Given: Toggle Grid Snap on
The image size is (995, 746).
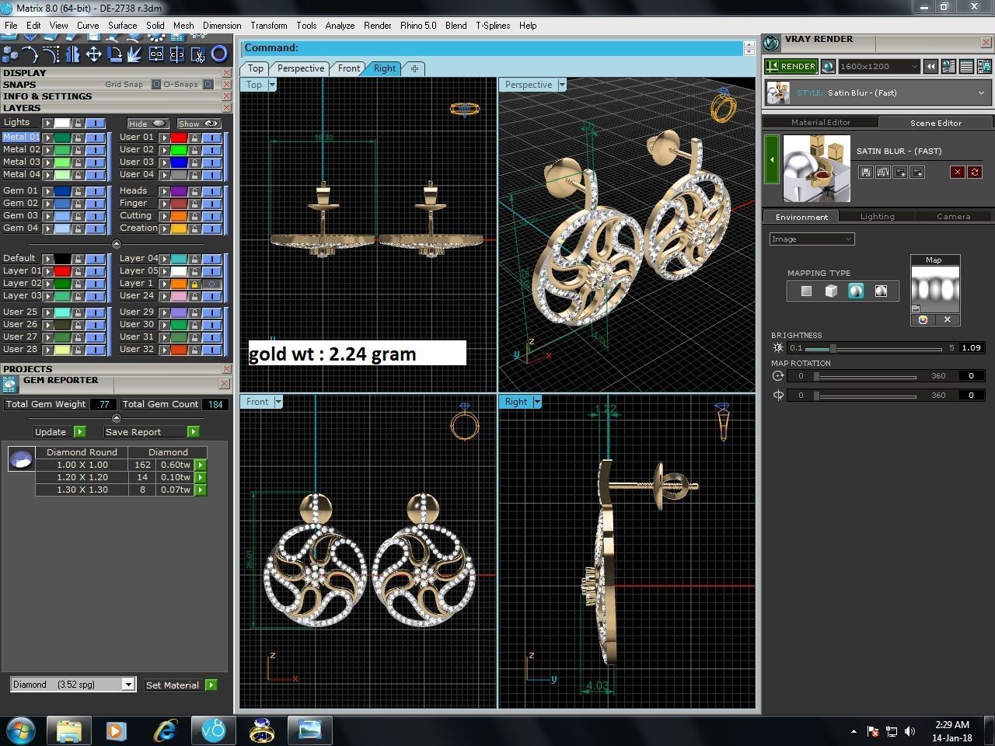Looking at the screenshot, I should pos(156,84).
